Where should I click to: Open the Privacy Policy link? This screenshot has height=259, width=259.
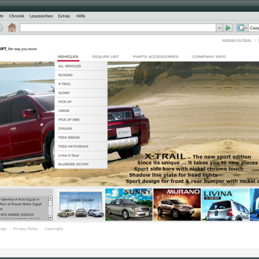[25, 228]
